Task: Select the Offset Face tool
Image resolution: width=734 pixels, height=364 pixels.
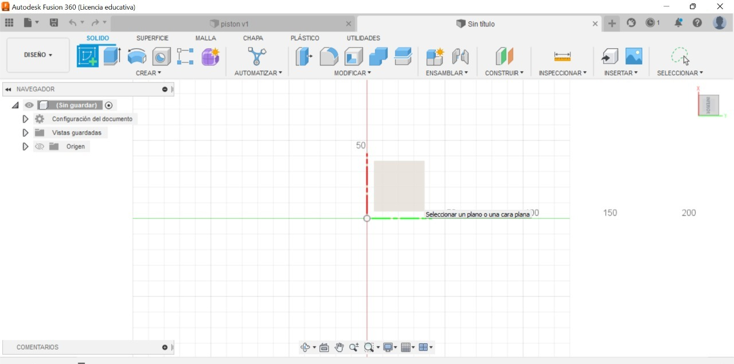Action: coord(403,56)
